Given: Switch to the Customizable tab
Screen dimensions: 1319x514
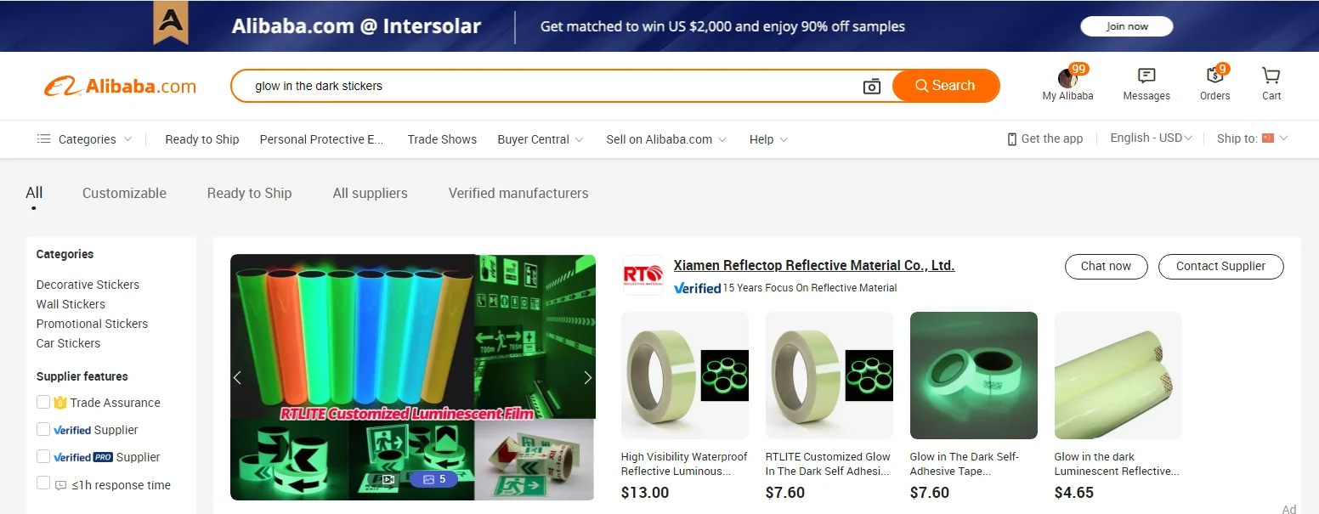Looking at the screenshot, I should tap(124, 193).
